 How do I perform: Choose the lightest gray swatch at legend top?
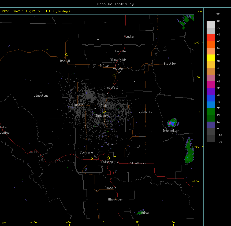(211, 24)
